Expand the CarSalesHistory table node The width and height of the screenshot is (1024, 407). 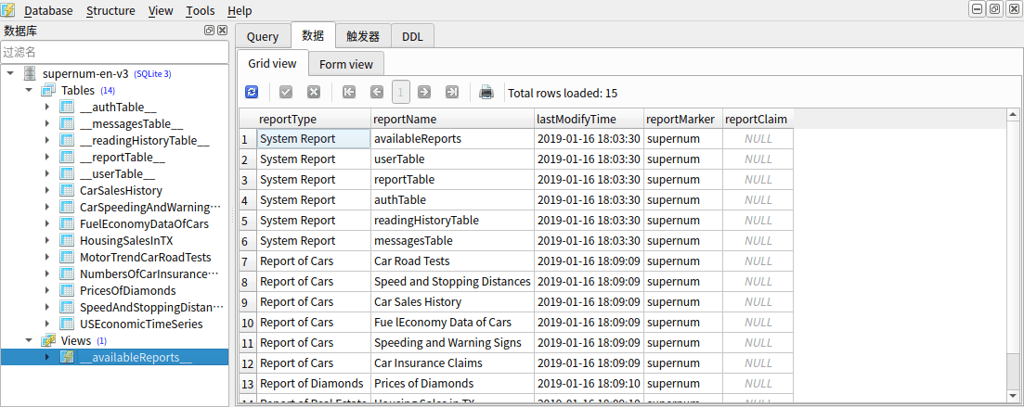point(47,190)
